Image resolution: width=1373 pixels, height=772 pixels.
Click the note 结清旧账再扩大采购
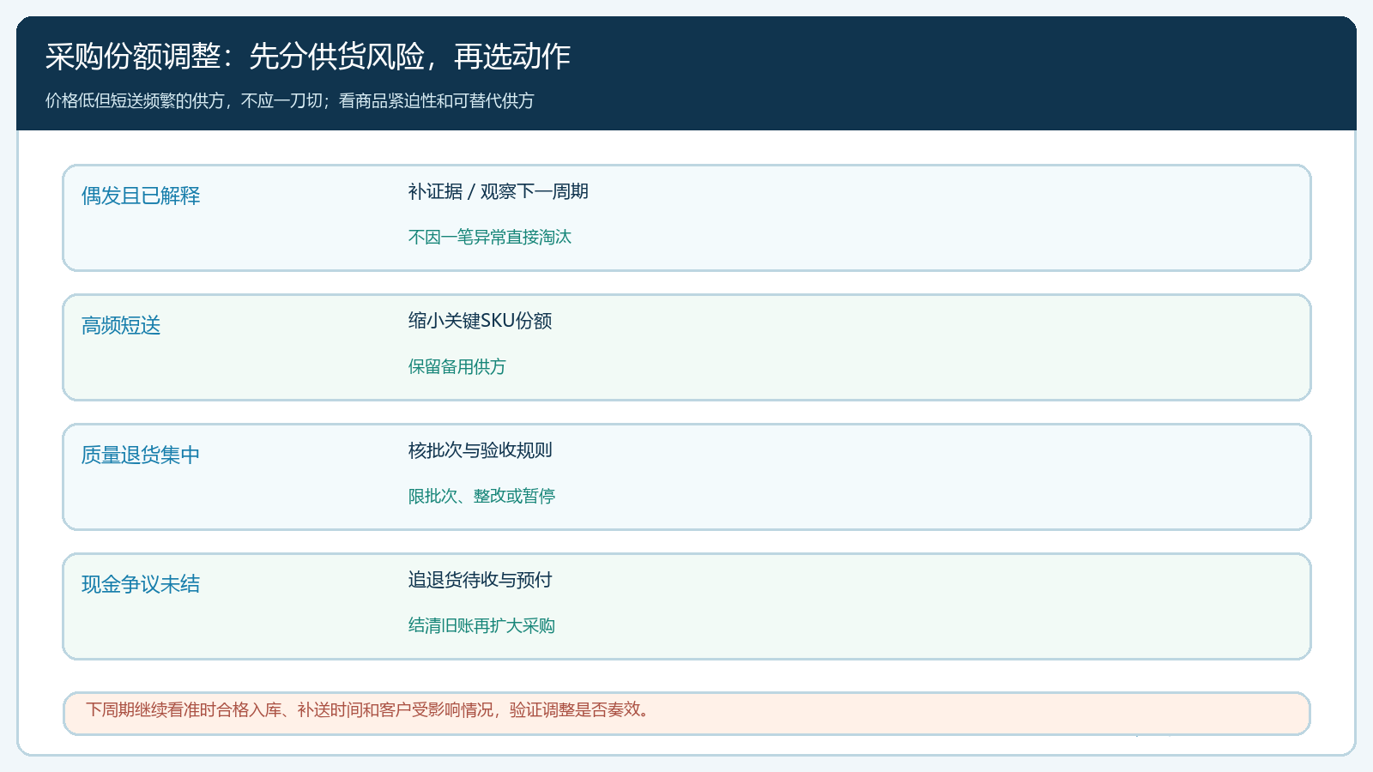[x=482, y=625]
